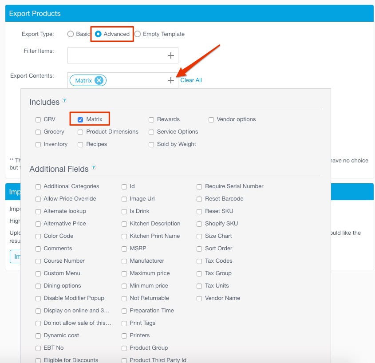Tick the Tax Units checkbox
This screenshot has width=375, height=363.
coord(199,286)
